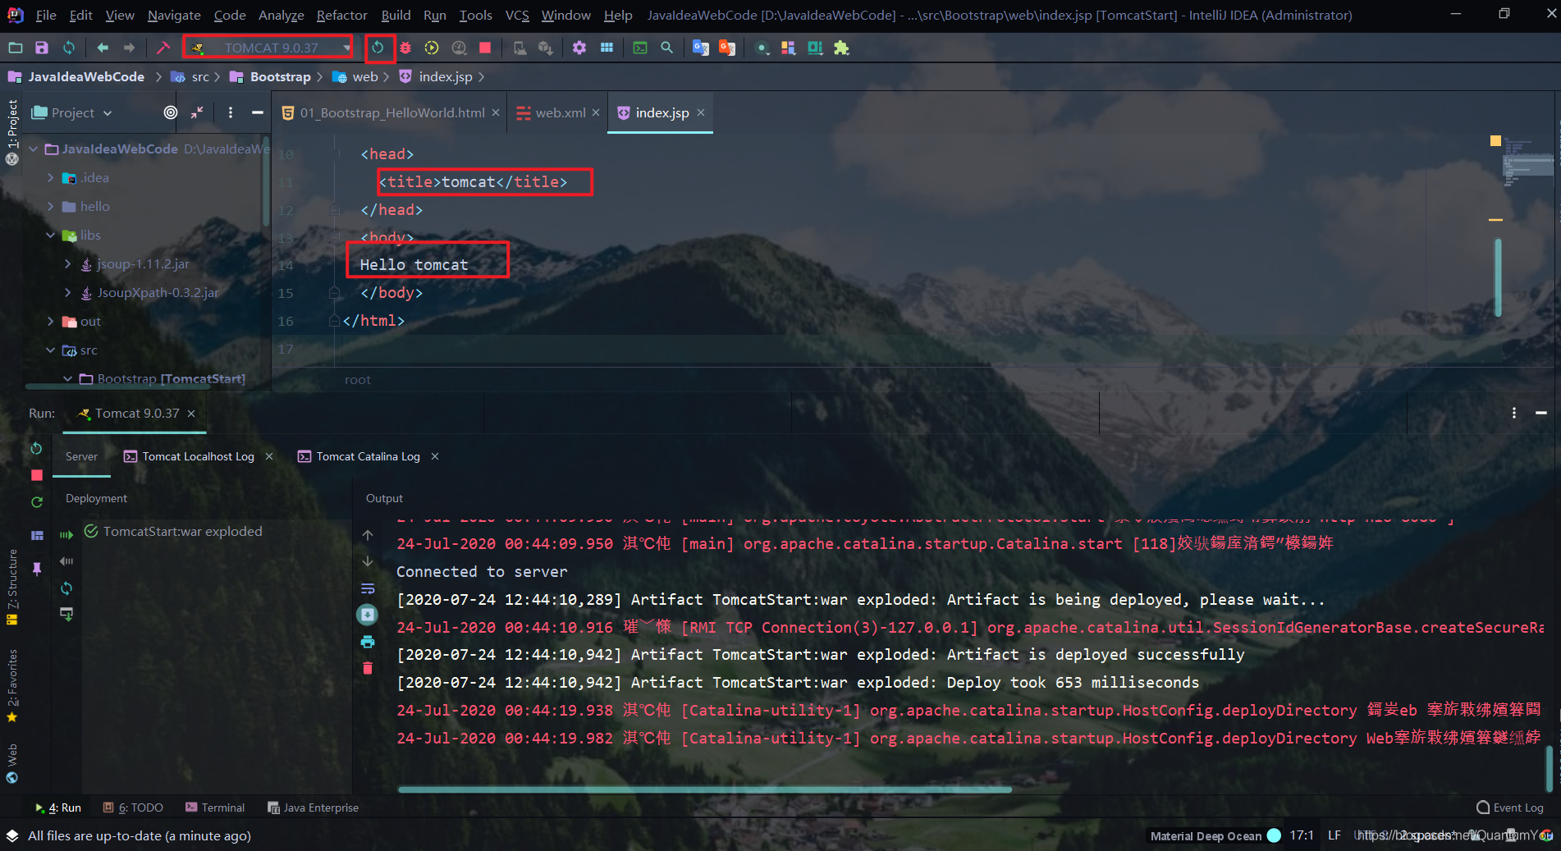Toggle soft-wrap in the output console
The image size is (1561, 851).
[x=368, y=588]
